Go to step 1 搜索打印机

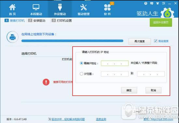(x=15, y=21)
